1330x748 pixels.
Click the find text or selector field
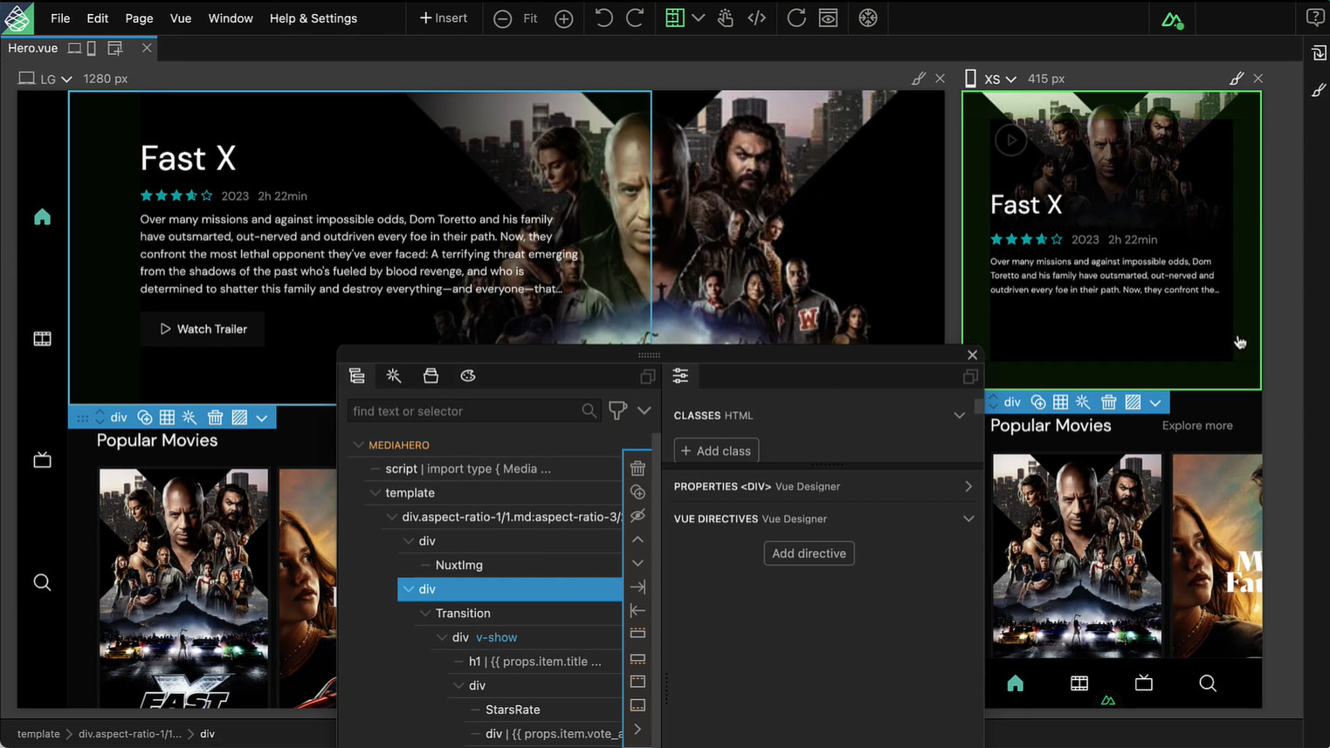point(474,411)
